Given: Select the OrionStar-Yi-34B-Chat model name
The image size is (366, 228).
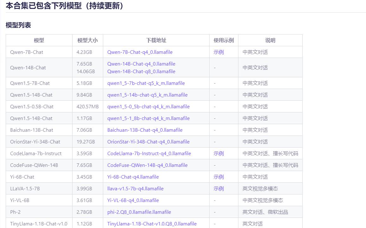Looking at the screenshot, I should pyautogui.click(x=35, y=142).
